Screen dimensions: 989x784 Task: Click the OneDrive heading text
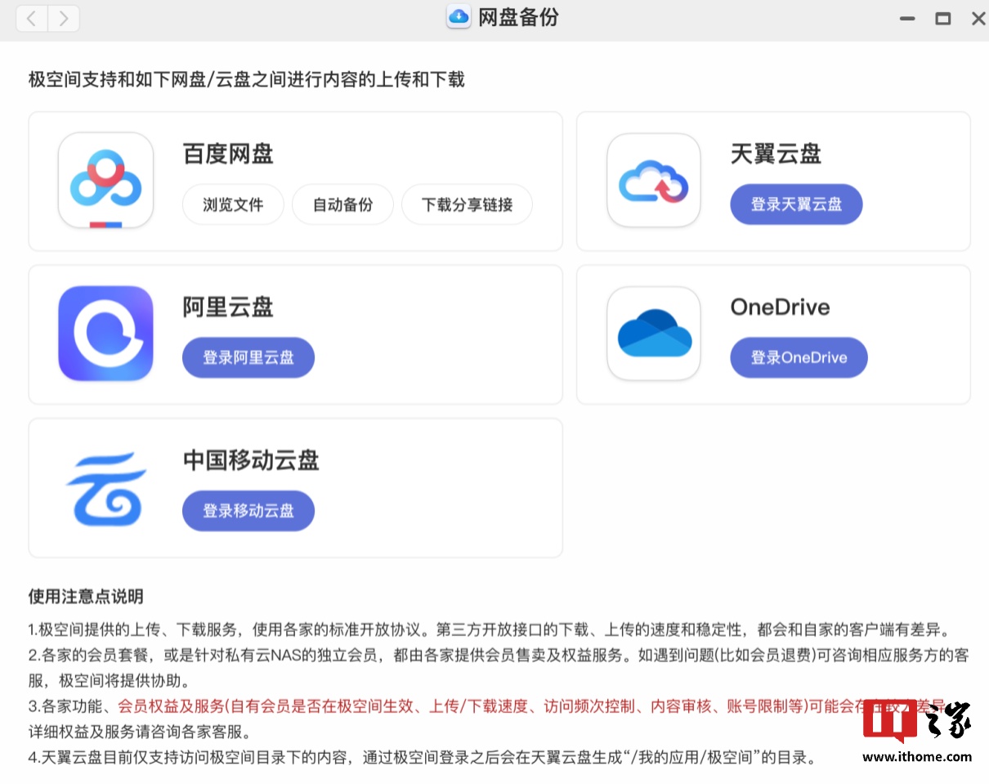(780, 307)
